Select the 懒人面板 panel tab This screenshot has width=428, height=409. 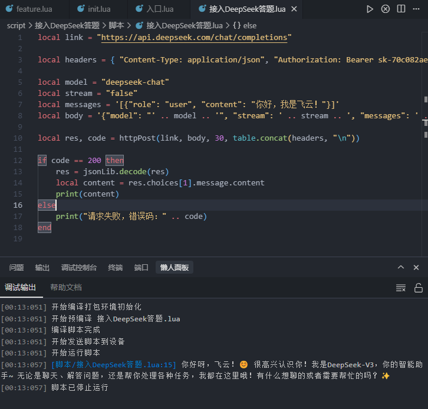pos(175,268)
